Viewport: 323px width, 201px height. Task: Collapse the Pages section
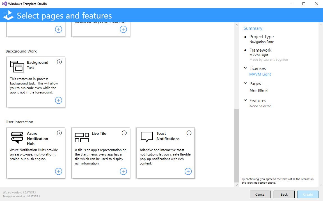245,83
